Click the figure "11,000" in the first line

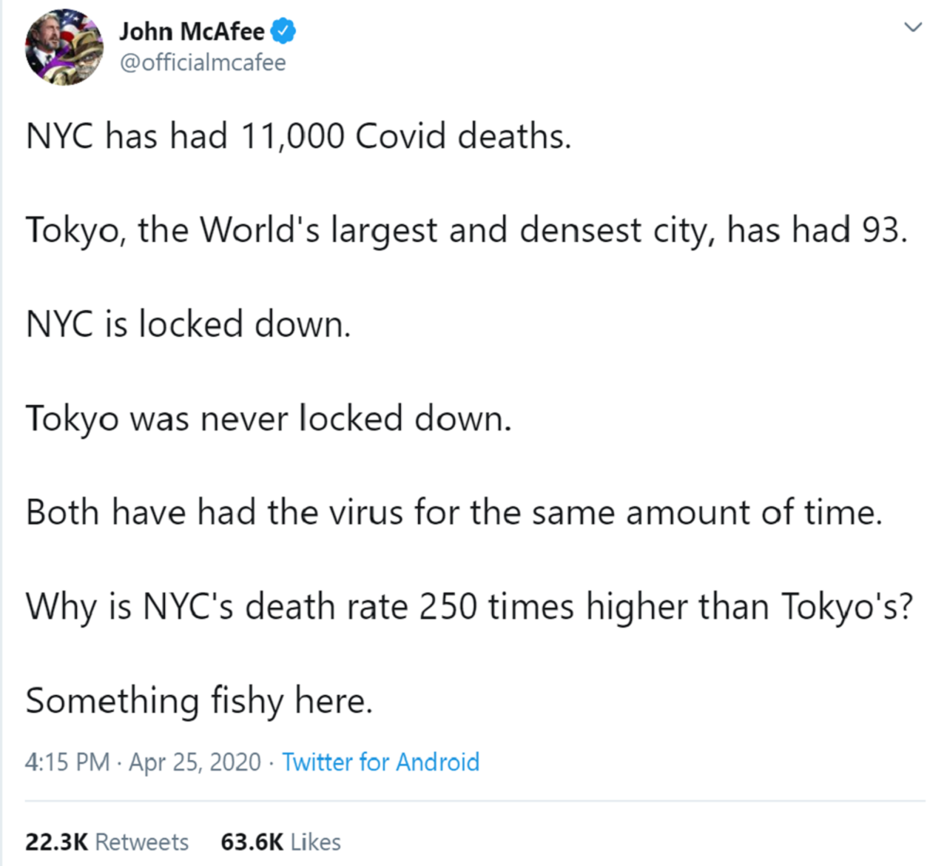point(292,137)
